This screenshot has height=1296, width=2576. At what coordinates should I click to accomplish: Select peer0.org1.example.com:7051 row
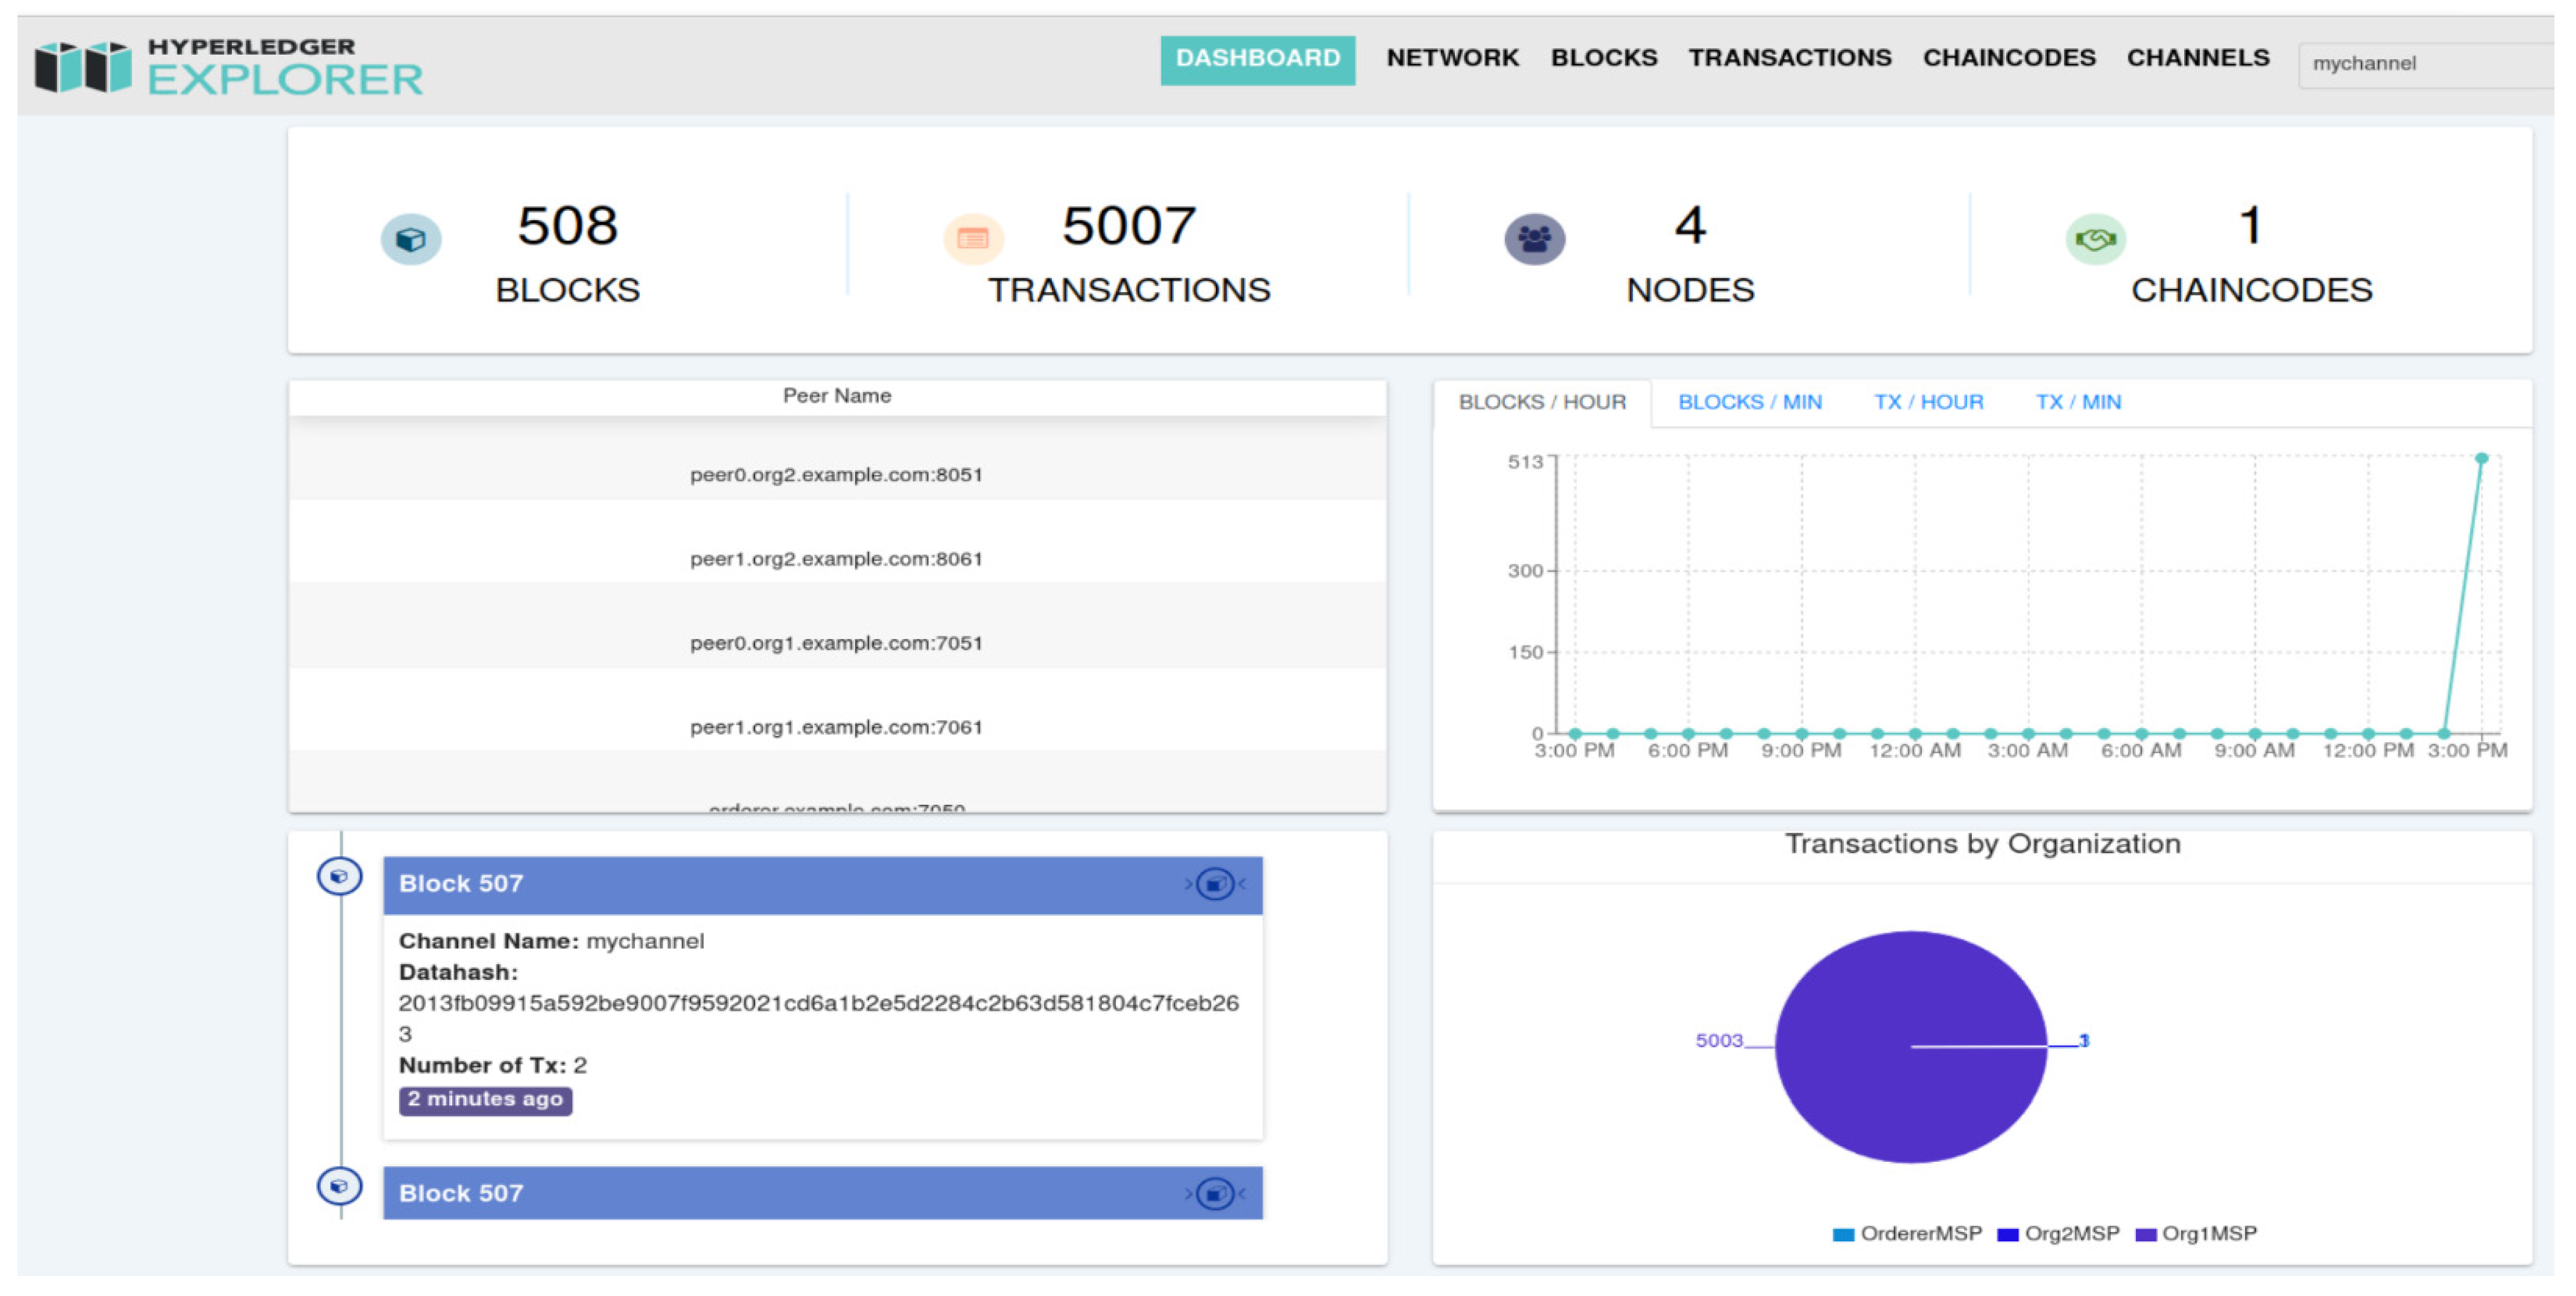click(x=836, y=643)
